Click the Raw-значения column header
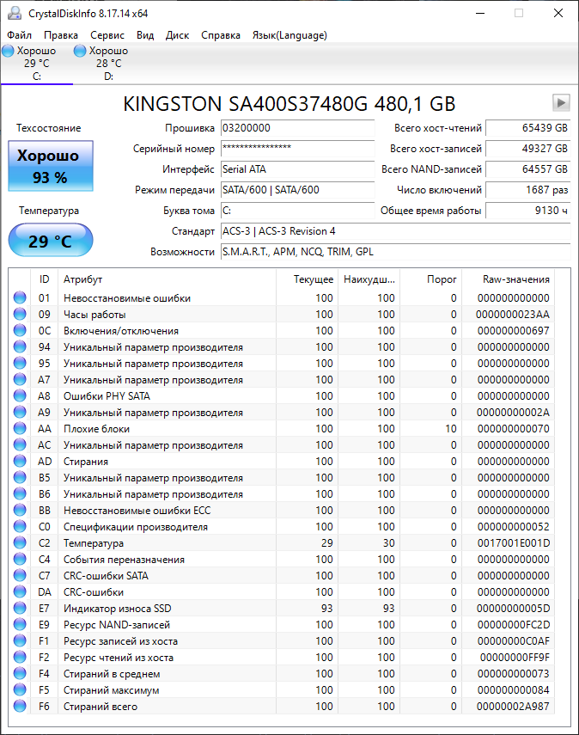The image size is (579, 735). coord(508,279)
